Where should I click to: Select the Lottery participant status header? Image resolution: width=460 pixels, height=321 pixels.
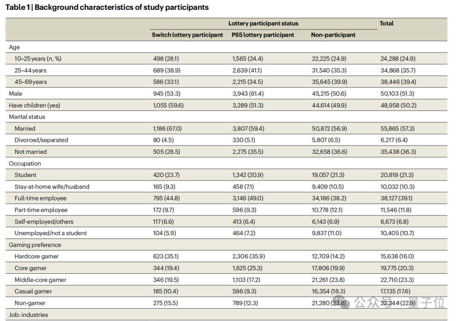click(263, 23)
